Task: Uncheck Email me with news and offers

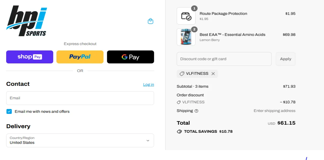Action: pos(9,111)
